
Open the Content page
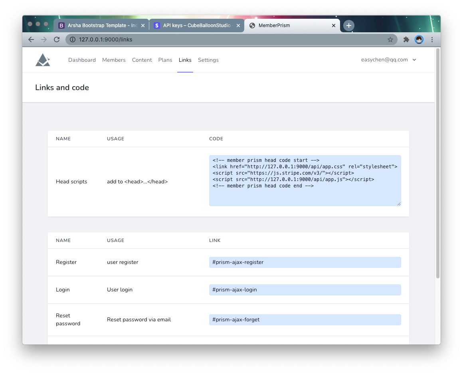(x=142, y=60)
